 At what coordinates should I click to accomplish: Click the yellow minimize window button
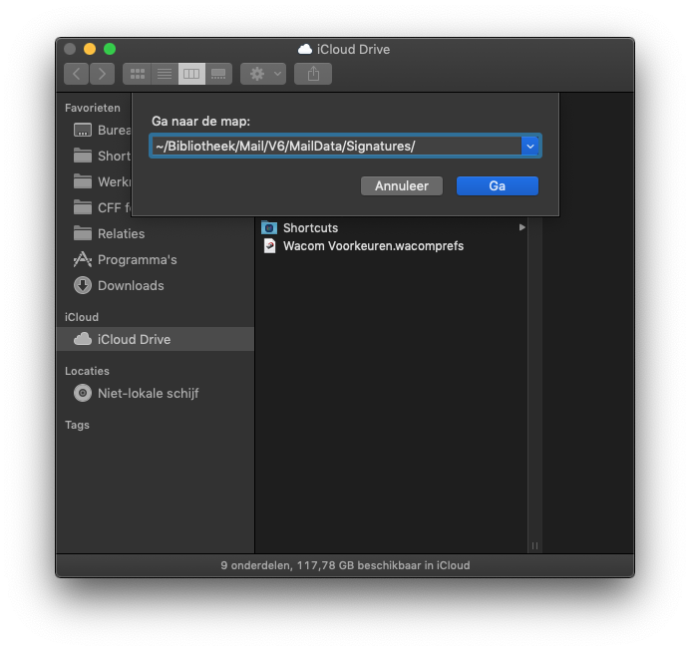click(90, 49)
